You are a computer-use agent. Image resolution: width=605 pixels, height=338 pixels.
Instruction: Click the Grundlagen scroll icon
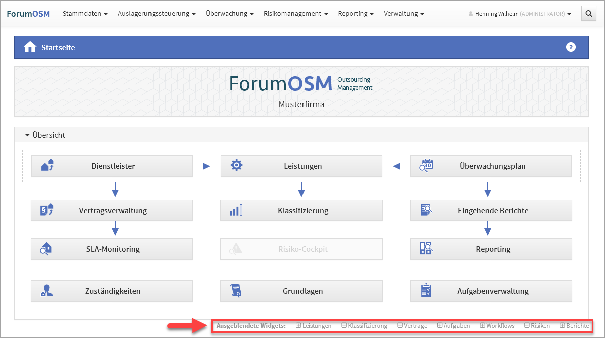236,290
